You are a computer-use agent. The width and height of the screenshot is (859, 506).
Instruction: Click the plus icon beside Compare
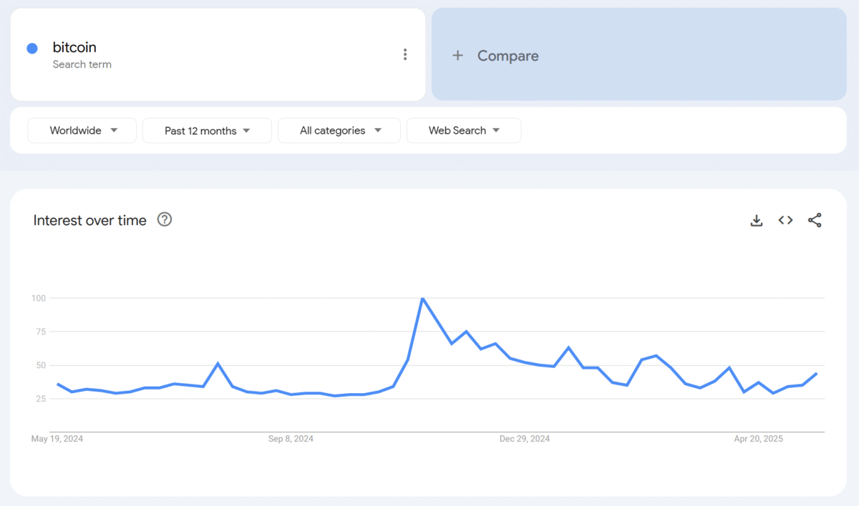[458, 56]
